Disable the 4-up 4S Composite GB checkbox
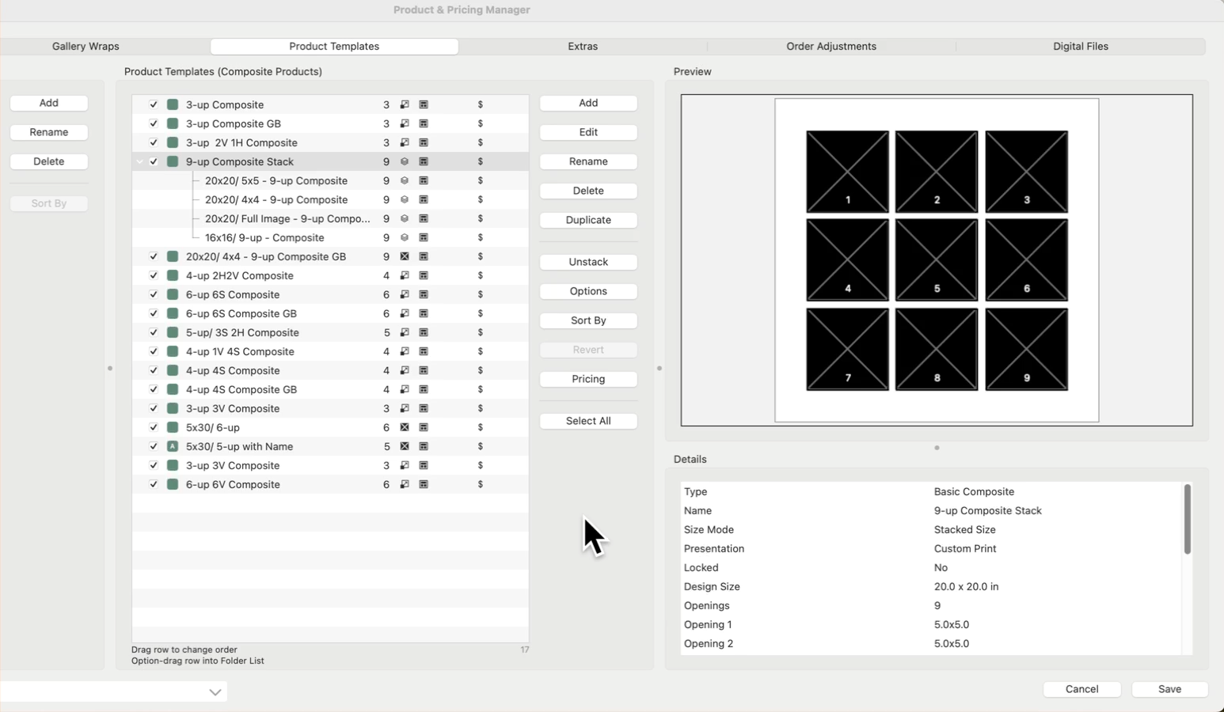 pos(154,389)
